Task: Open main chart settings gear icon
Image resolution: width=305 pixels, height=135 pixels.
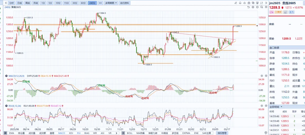Action: [x=266, y=7]
